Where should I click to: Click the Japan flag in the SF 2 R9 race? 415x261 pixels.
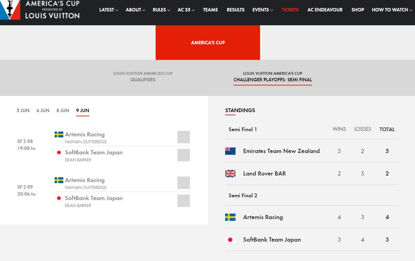pyautogui.click(x=59, y=198)
